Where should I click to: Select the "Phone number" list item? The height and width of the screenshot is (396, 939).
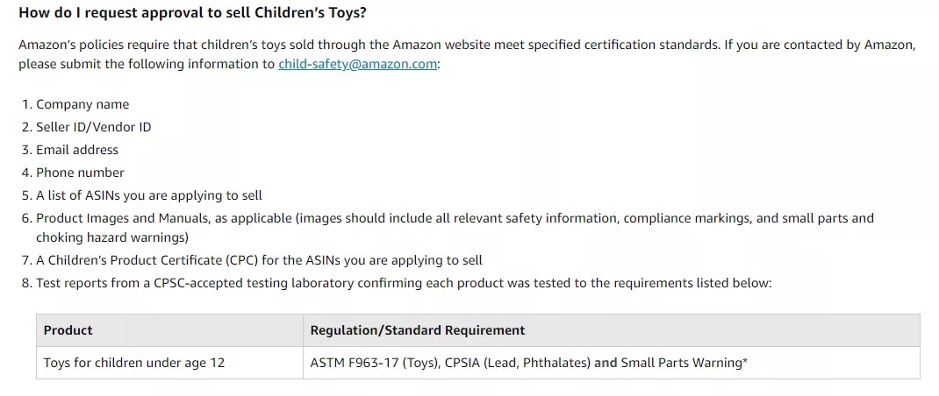(x=80, y=173)
